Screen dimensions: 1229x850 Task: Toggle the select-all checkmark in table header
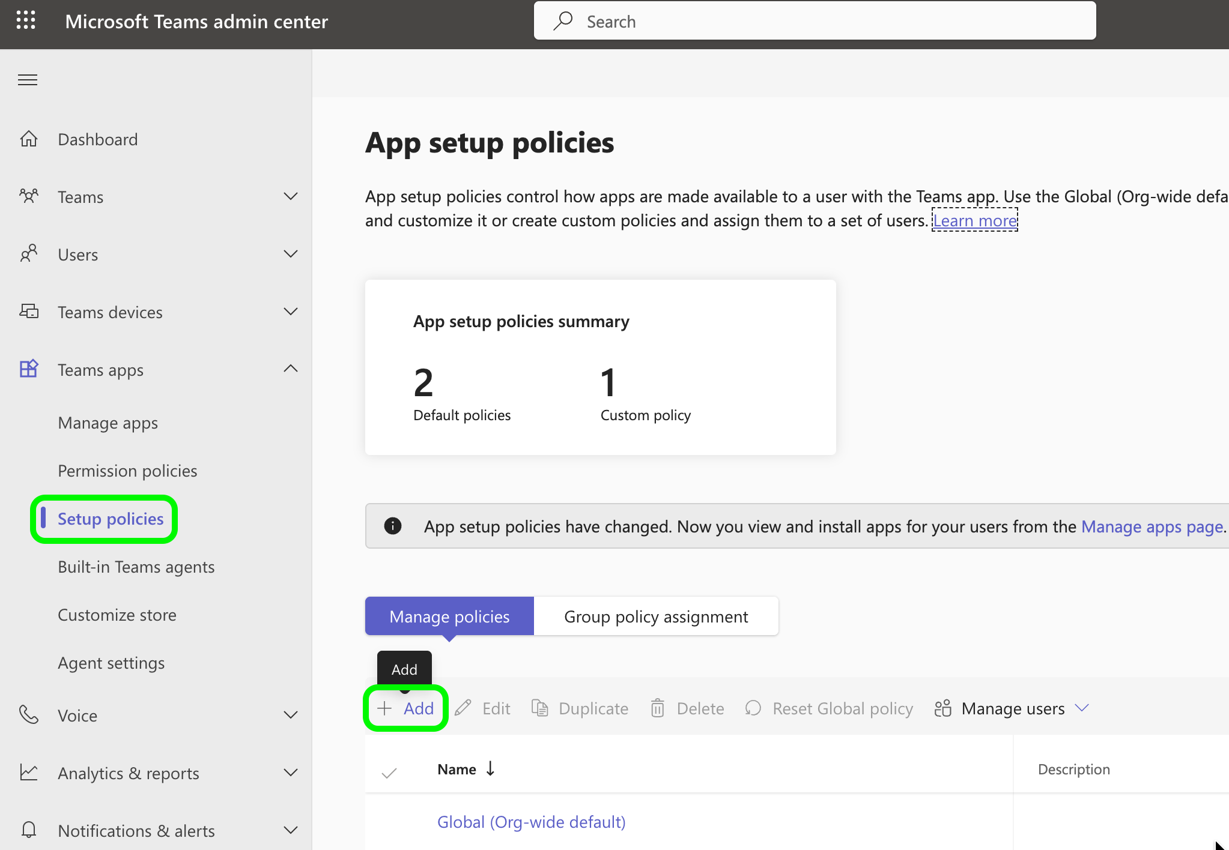tap(389, 772)
